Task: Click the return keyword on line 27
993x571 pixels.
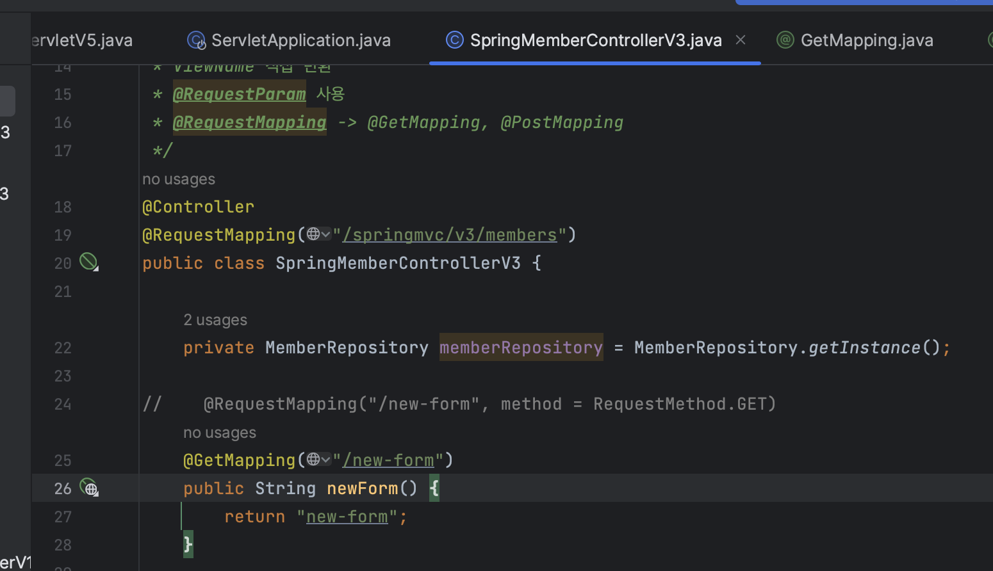Action: [255, 517]
